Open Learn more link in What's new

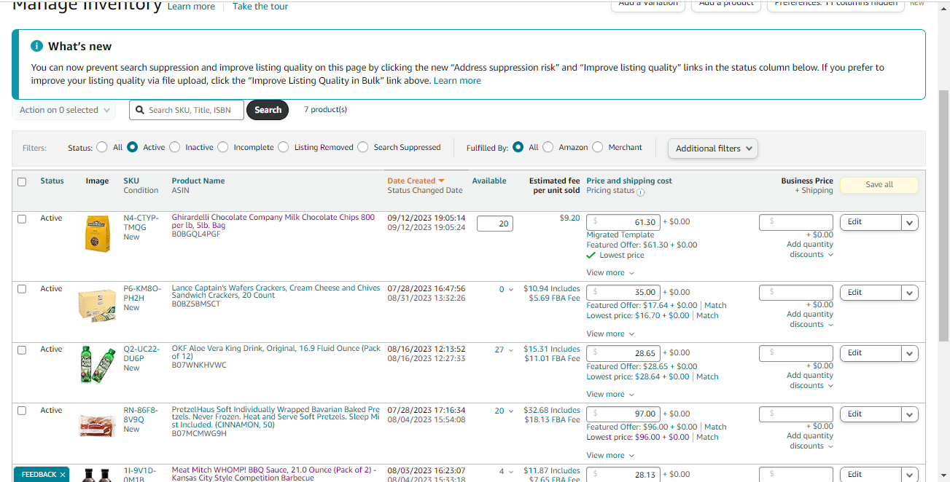457,81
